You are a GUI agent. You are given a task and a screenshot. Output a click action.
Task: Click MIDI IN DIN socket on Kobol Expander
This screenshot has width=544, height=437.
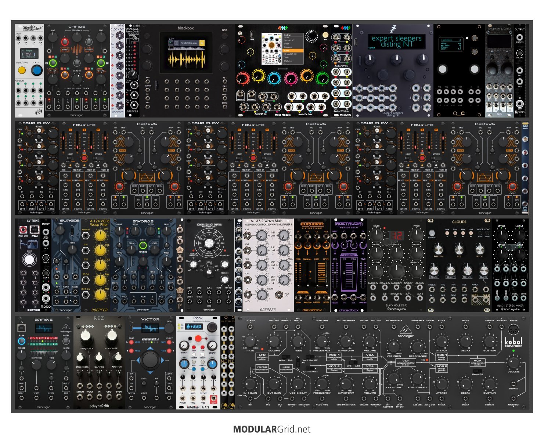[x=513, y=329]
